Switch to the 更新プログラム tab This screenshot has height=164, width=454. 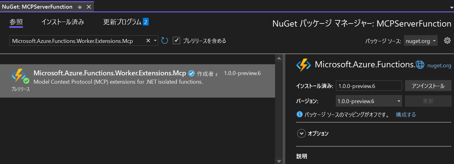point(122,22)
